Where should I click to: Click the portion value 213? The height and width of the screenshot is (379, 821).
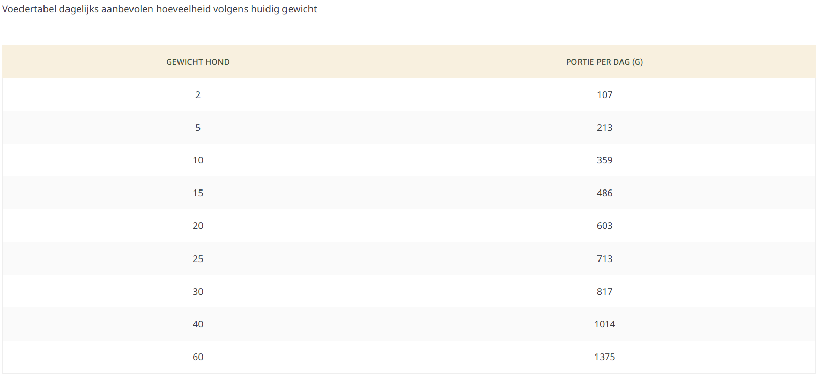[604, 128]
